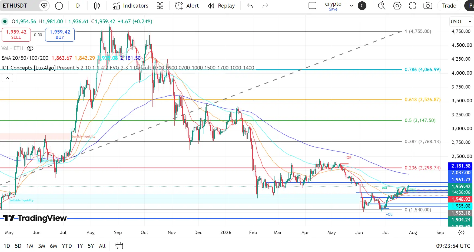The width and height of the screenshot is (474, 252).
Task: Open the Indicators panel
Action: [x=130, y=6]
